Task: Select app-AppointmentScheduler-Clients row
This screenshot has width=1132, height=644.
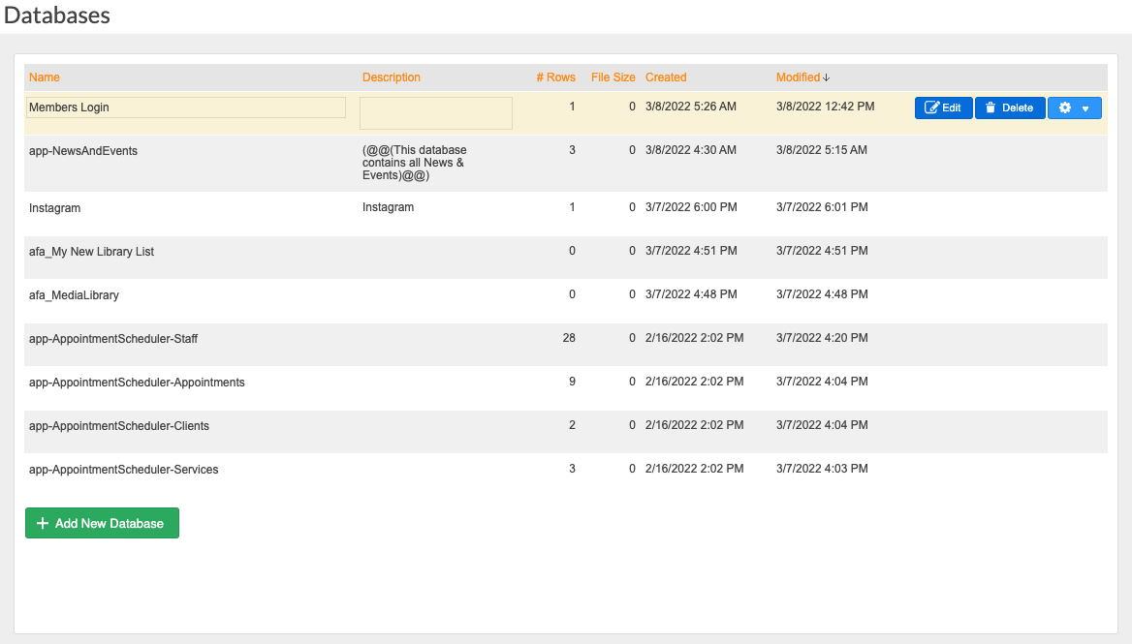Action: (x=119, y=426)
